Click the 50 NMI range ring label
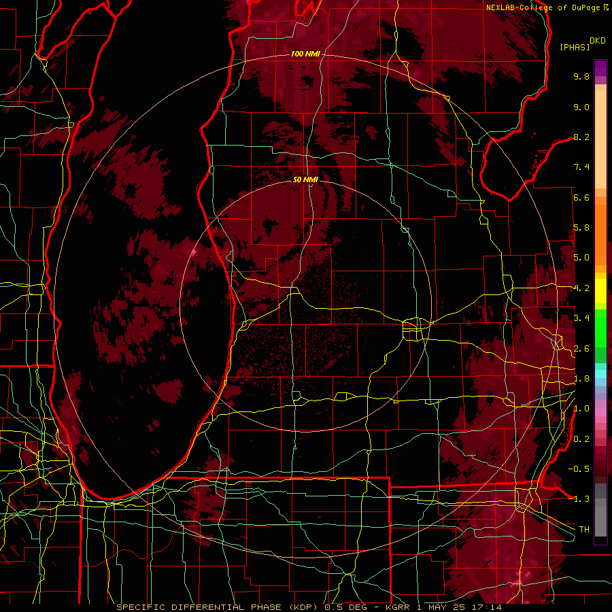Screen dimensions: 612x612 (305, 180)
